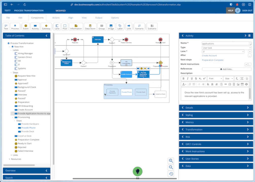
Task: Click the green lightbulb hint button
Action: (x=138, y=171)
